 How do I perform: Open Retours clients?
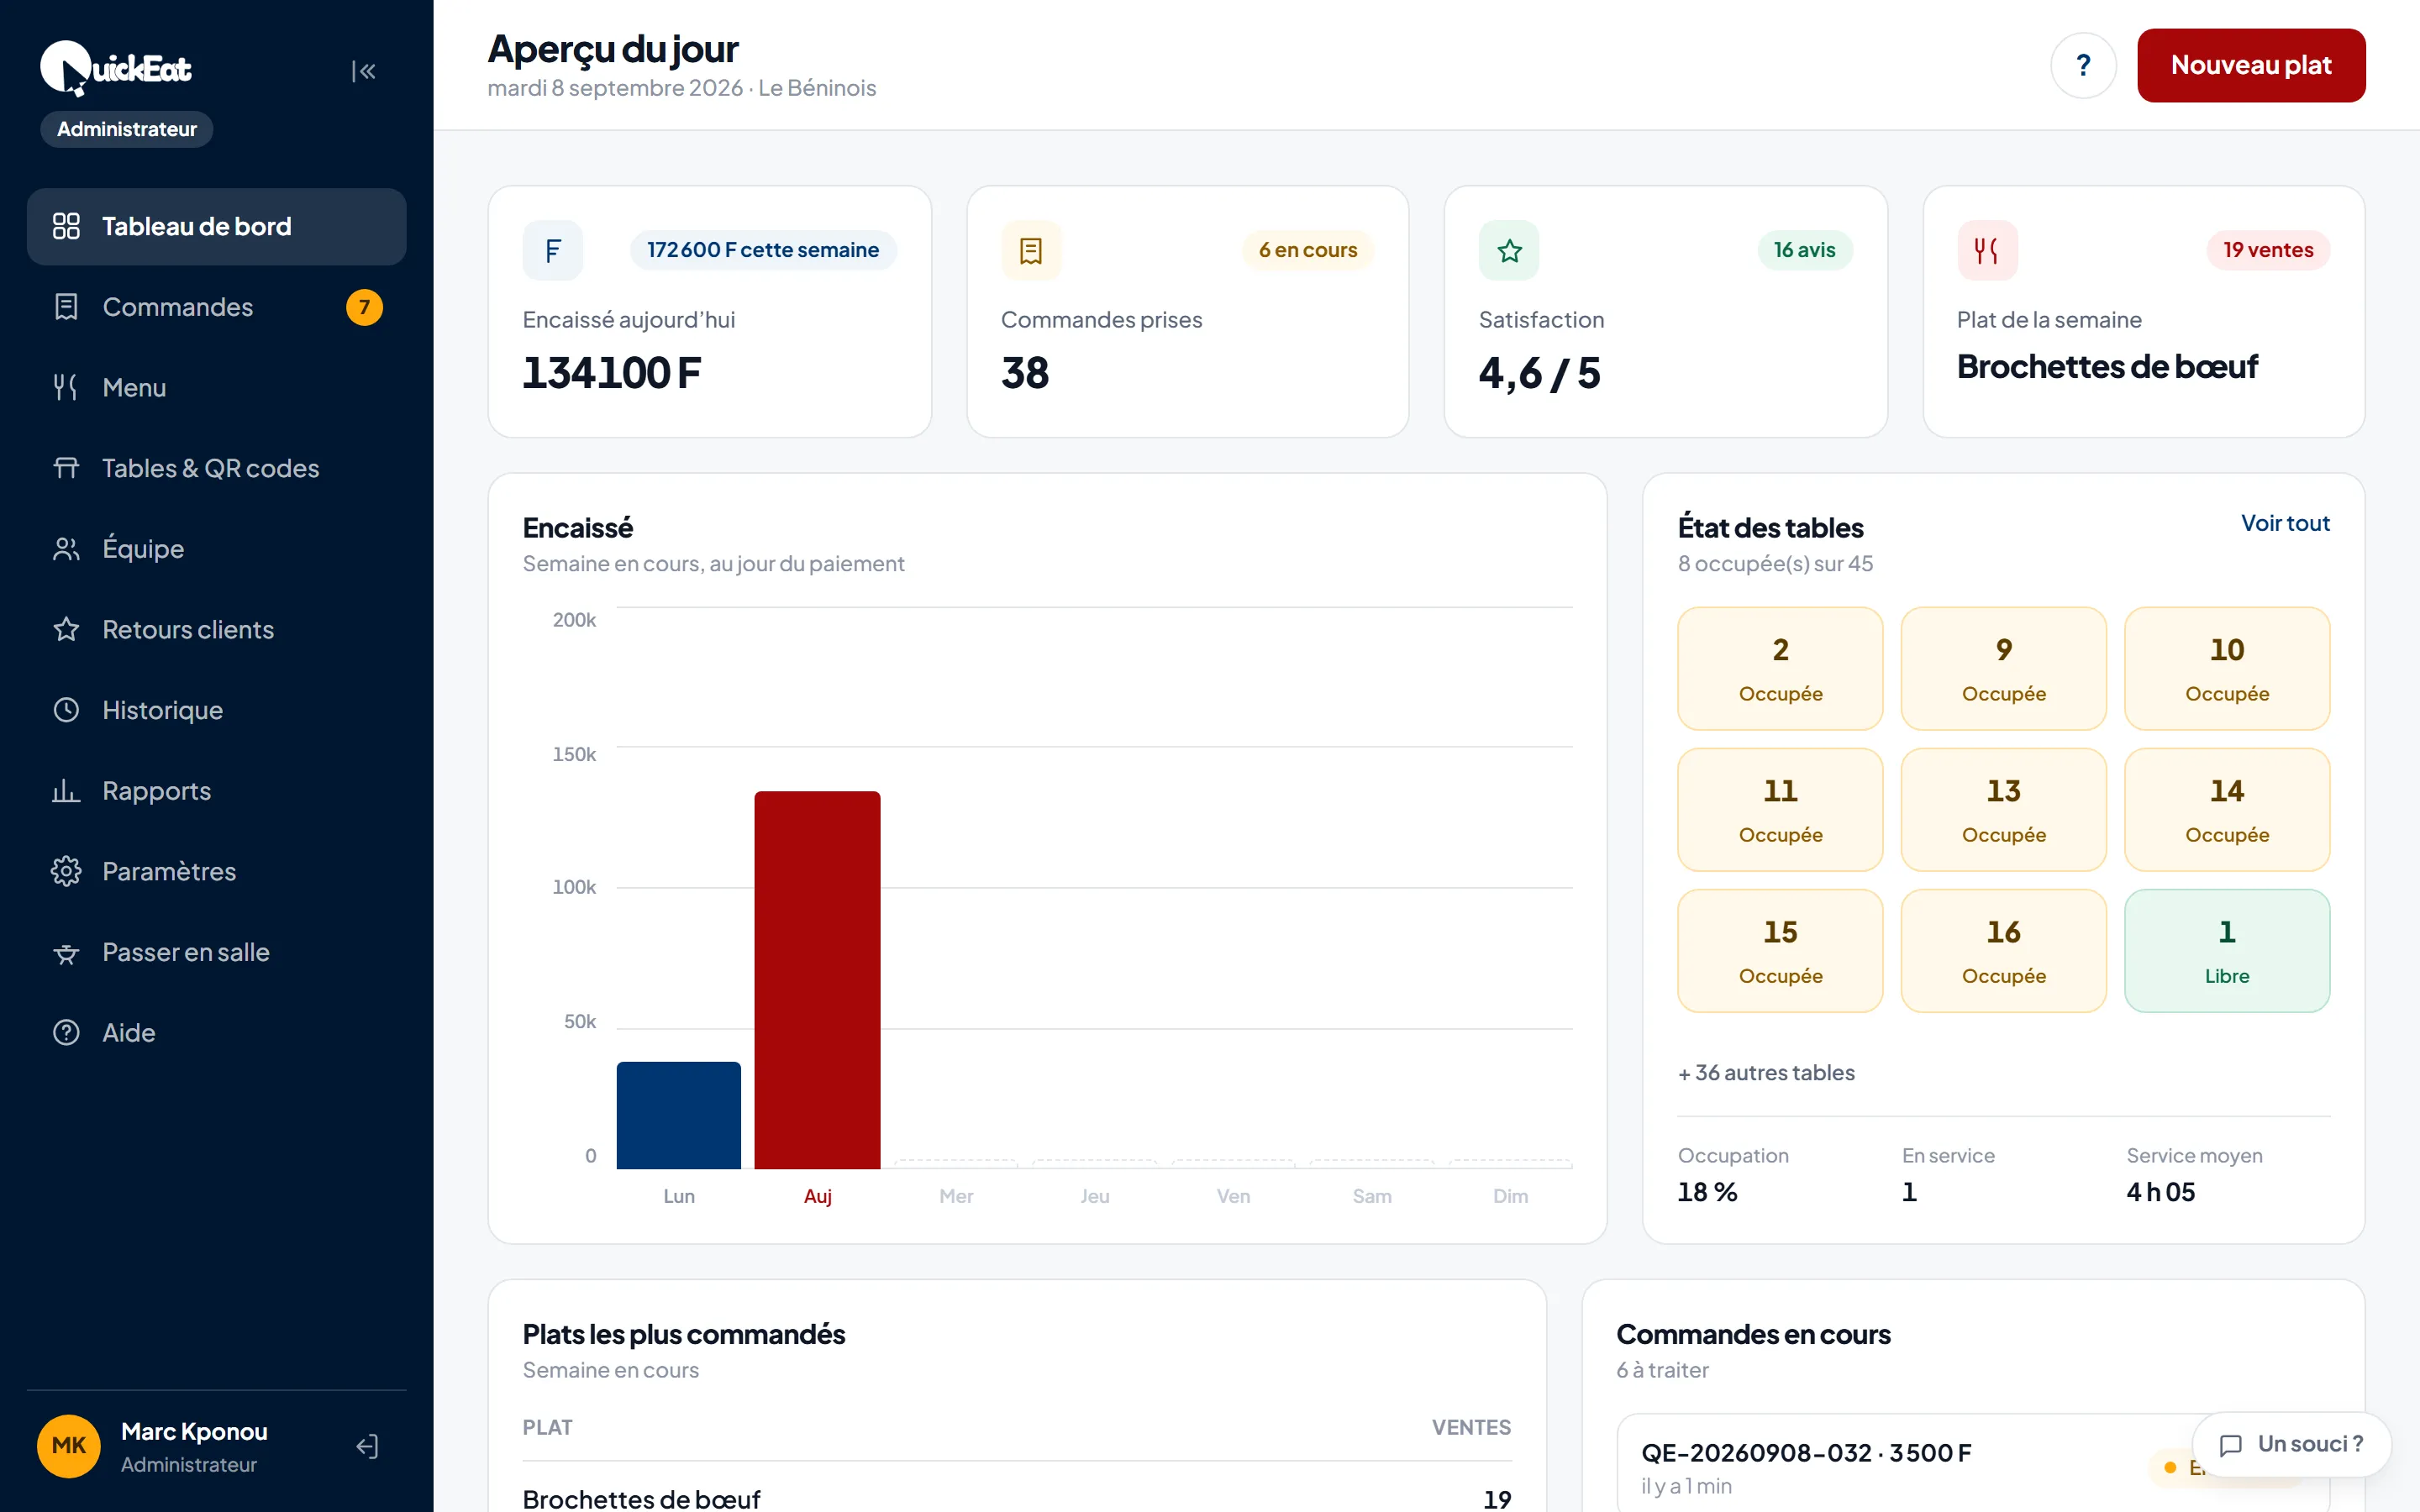[x=216, y=630]
